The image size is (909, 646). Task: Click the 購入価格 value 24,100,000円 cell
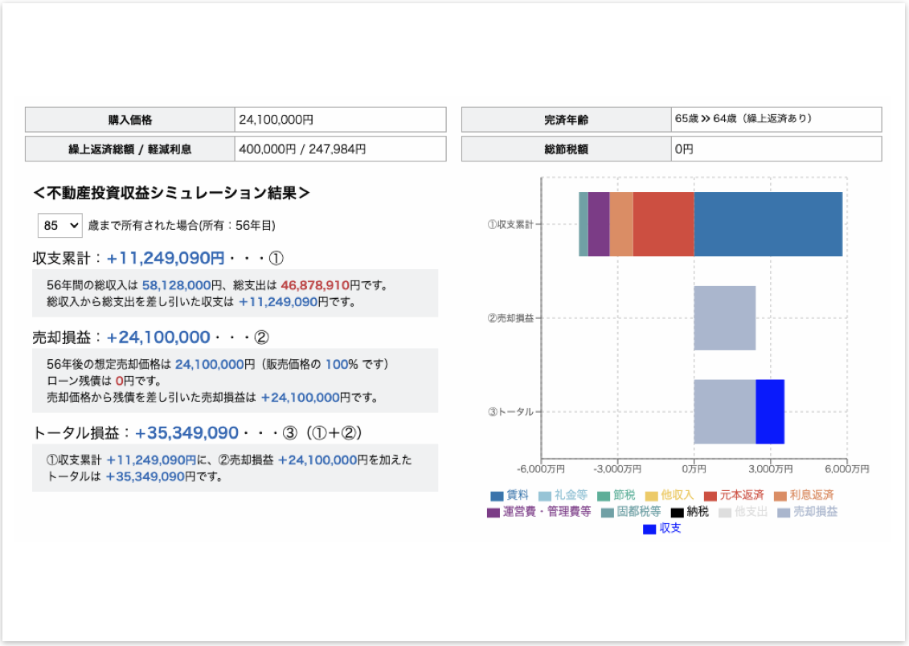click(x=340, y=120)
